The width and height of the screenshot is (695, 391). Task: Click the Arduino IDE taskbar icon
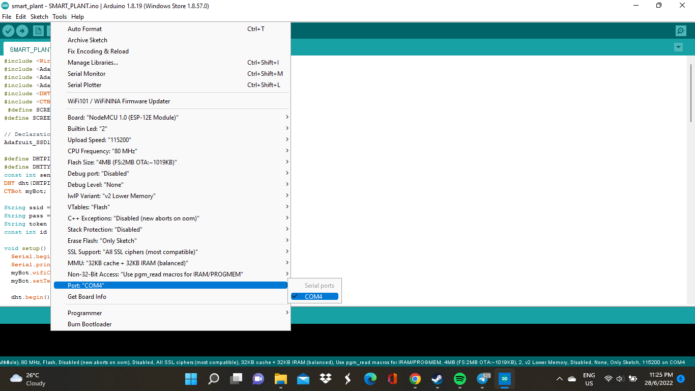point(504,379)
